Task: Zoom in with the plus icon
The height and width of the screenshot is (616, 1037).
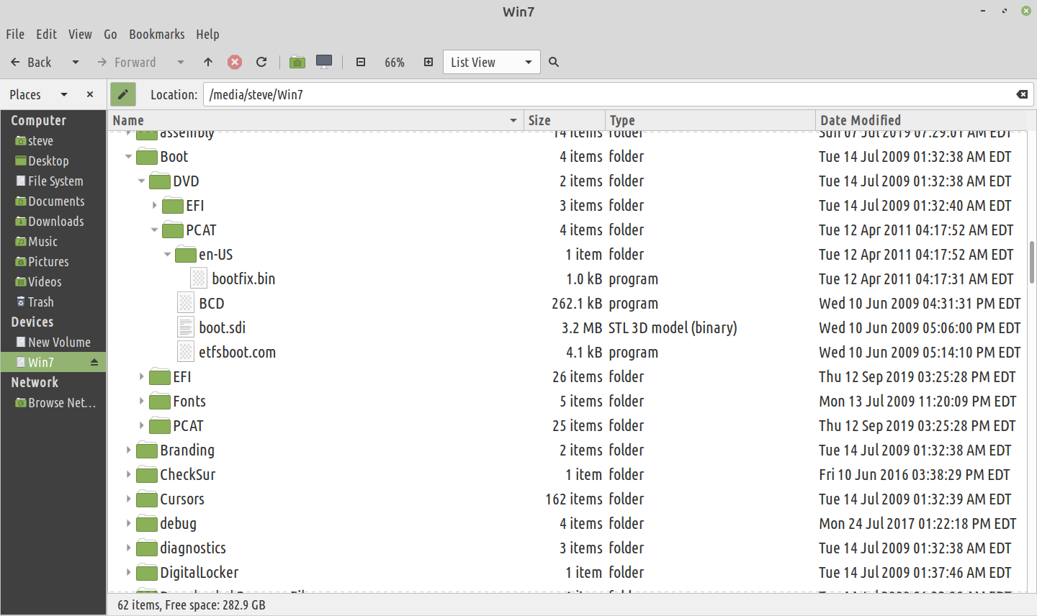Action: (428, 63)
